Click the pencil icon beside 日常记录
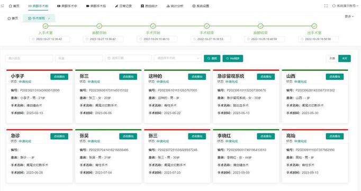Viewport: 361px width, 191px height. point(116,6)
